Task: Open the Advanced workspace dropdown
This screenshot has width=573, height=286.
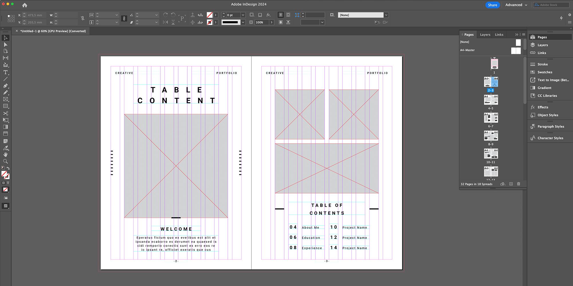Action: click(516, 5)
